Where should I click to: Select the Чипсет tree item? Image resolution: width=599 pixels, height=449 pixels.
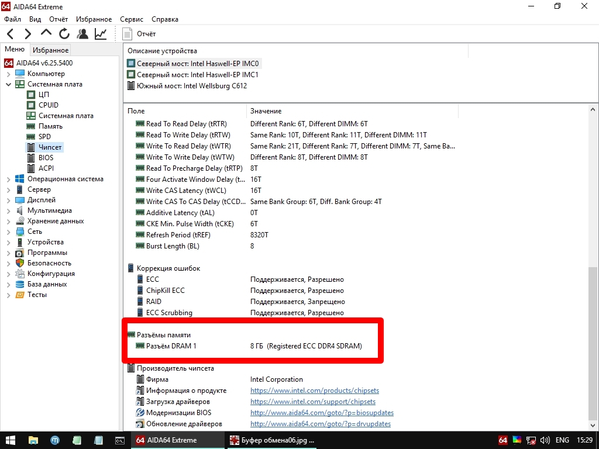(x=50, y=147)
